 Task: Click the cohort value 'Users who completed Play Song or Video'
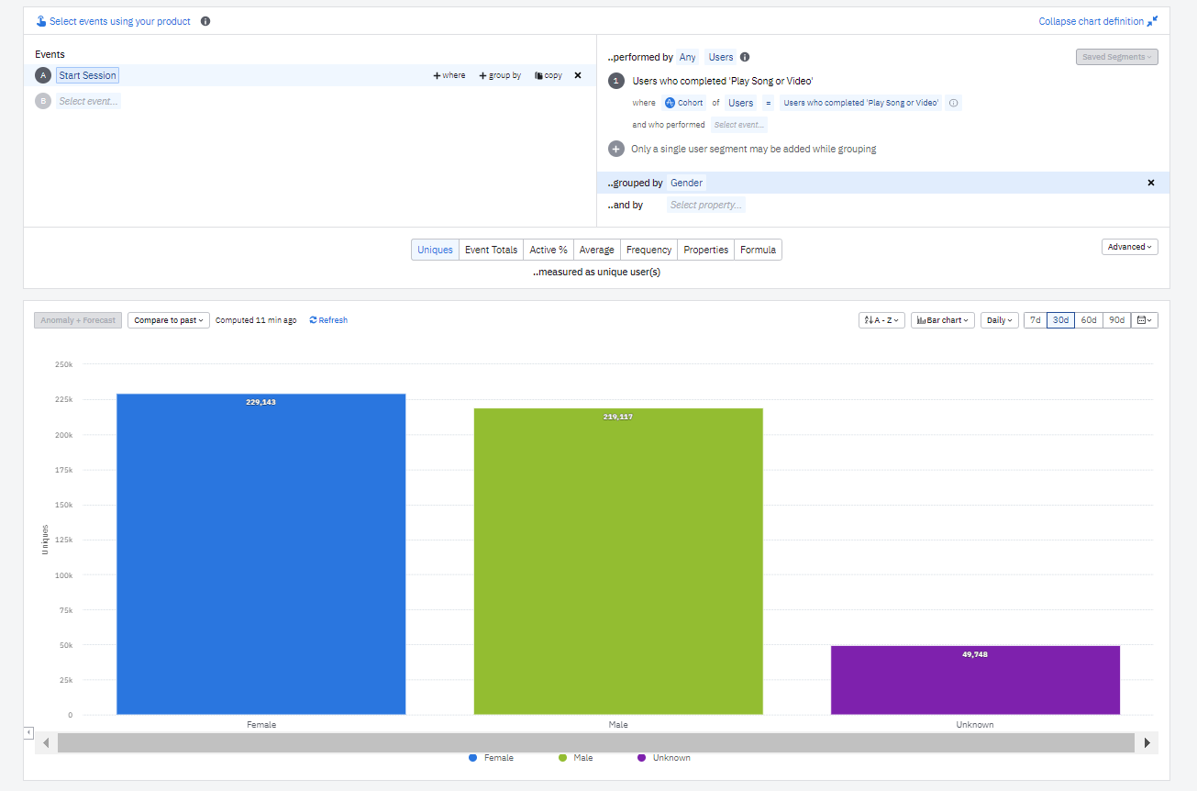[861, 103]
